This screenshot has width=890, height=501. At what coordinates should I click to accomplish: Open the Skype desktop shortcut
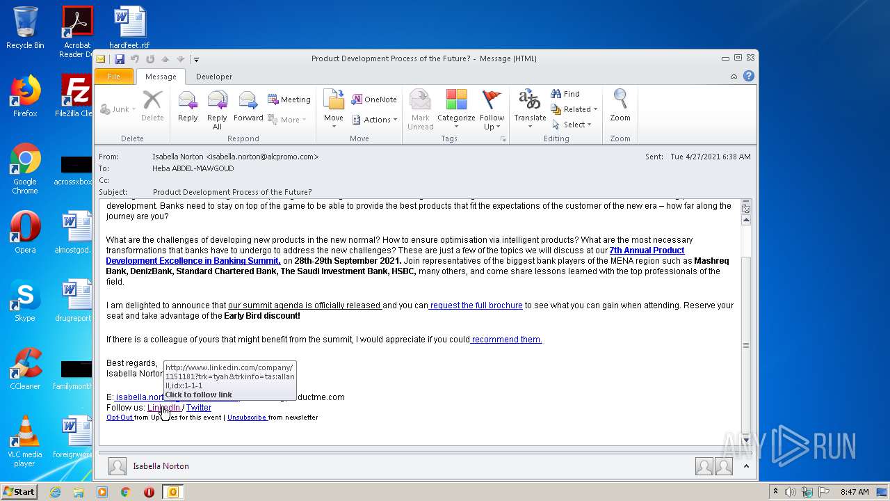(25, 301)
